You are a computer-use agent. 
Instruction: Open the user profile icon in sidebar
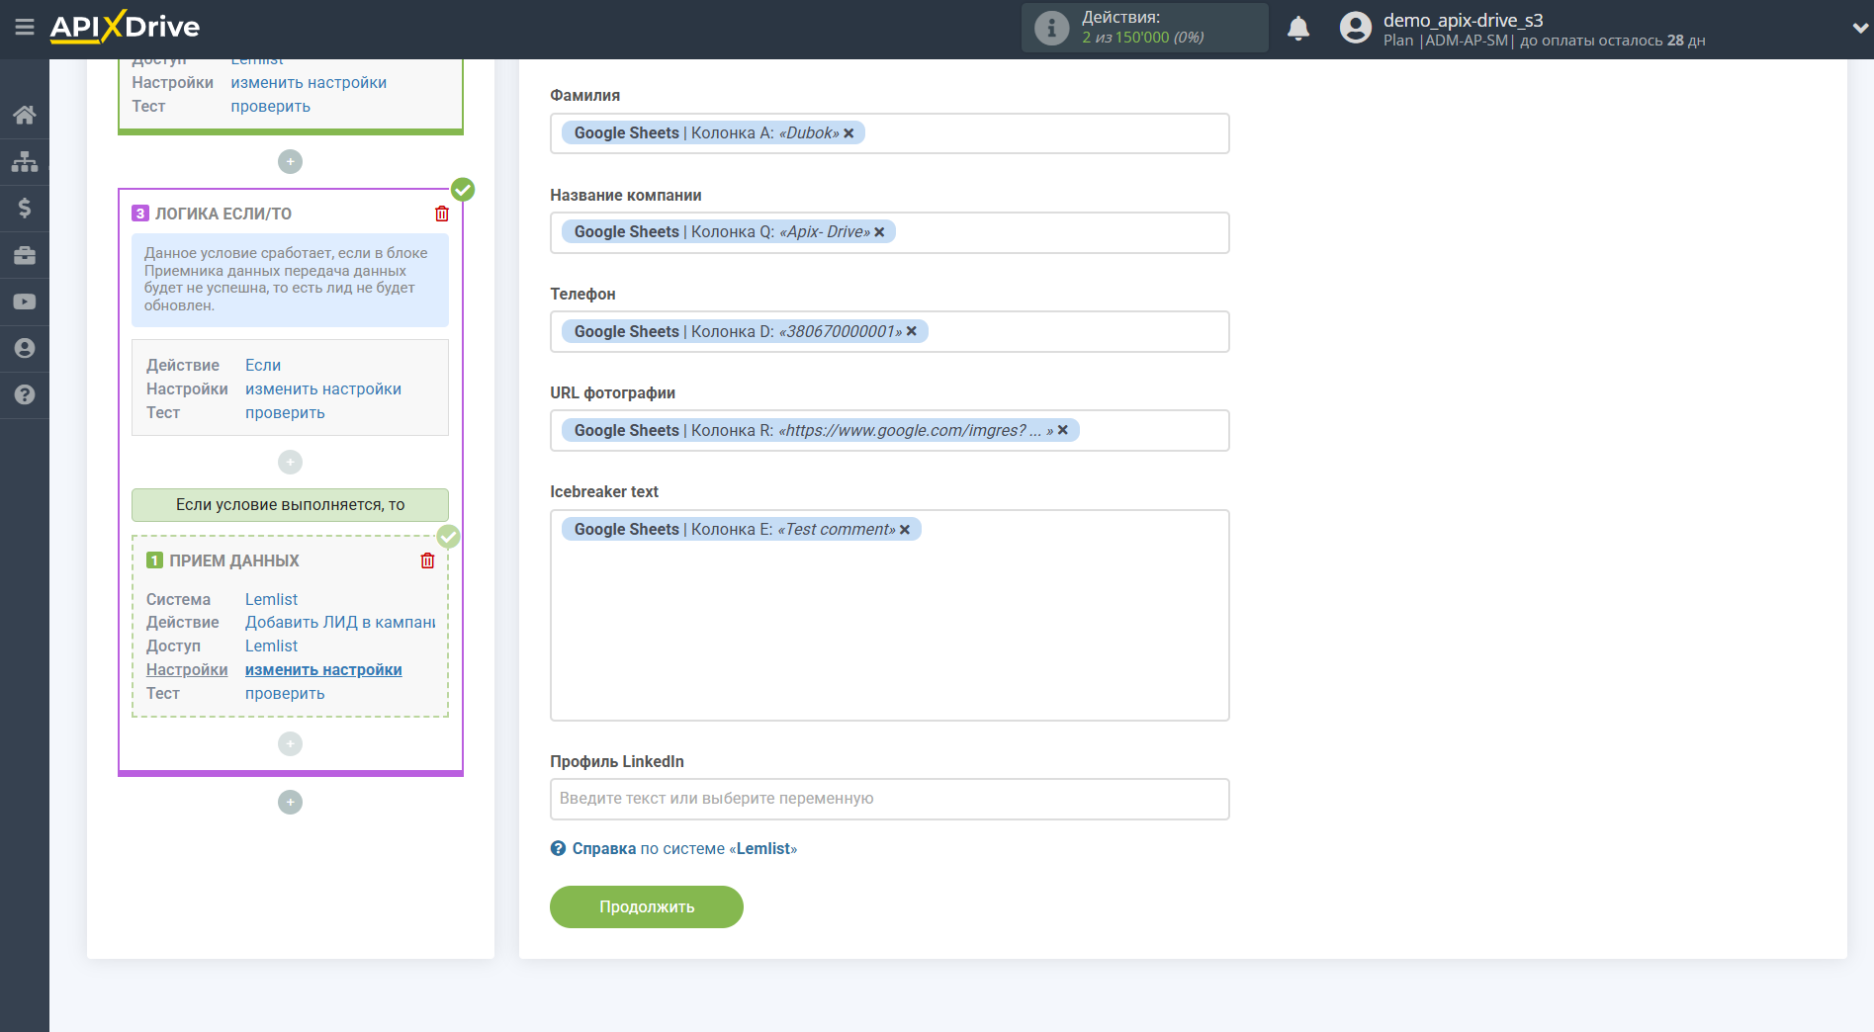pyautogui.click(x=25, y=348)
